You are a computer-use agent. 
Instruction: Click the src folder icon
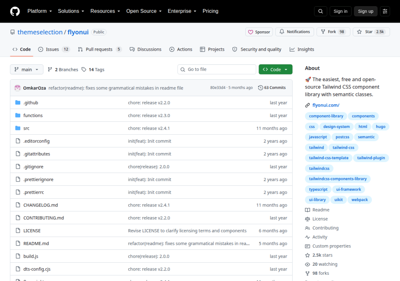pos(18,128)
